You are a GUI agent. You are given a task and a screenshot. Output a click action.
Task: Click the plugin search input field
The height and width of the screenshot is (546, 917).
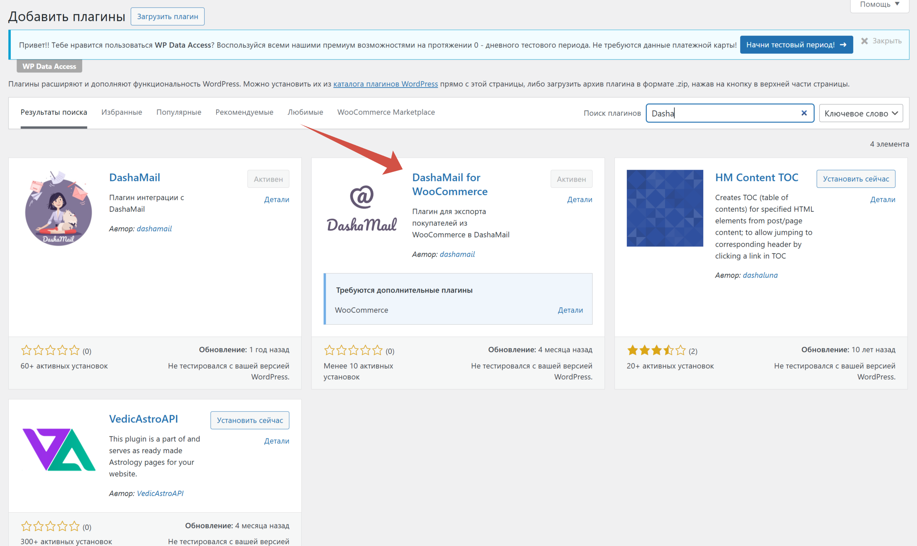[722, 113]
